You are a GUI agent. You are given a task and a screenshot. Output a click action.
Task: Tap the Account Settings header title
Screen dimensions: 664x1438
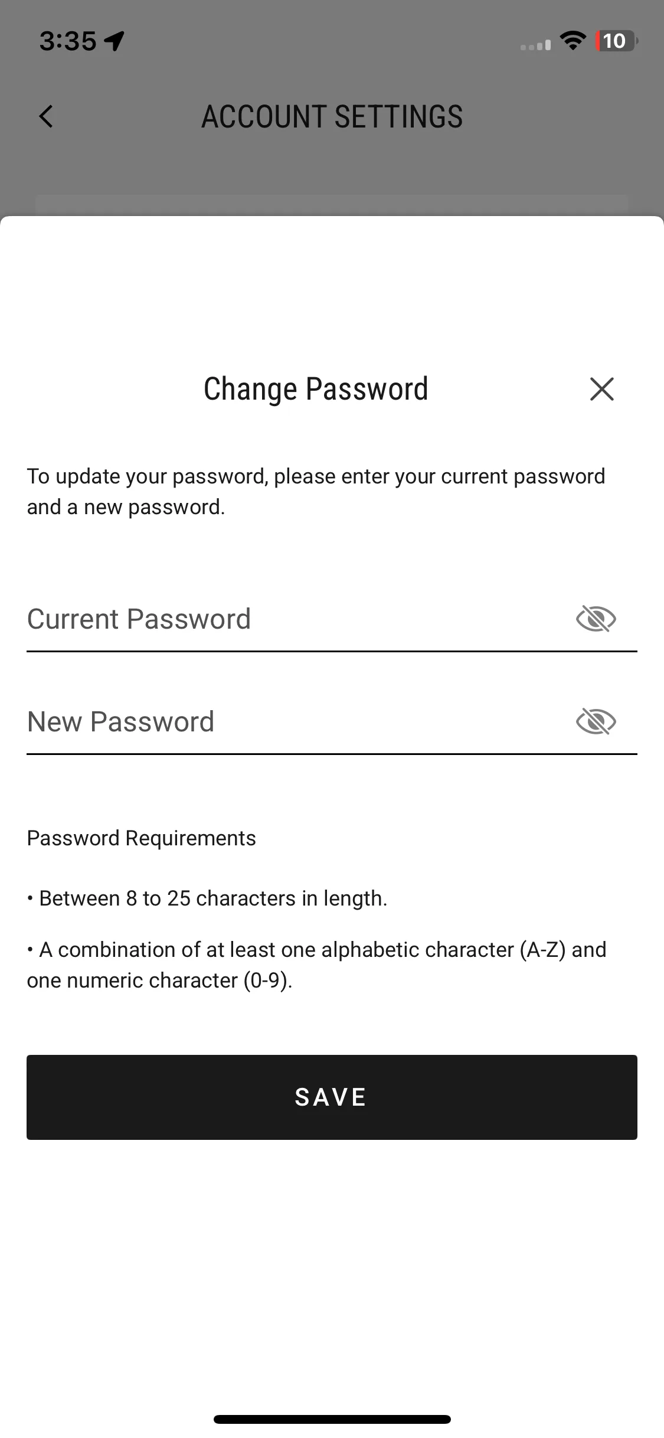332,116
